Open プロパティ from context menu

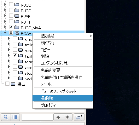[63, 105]
